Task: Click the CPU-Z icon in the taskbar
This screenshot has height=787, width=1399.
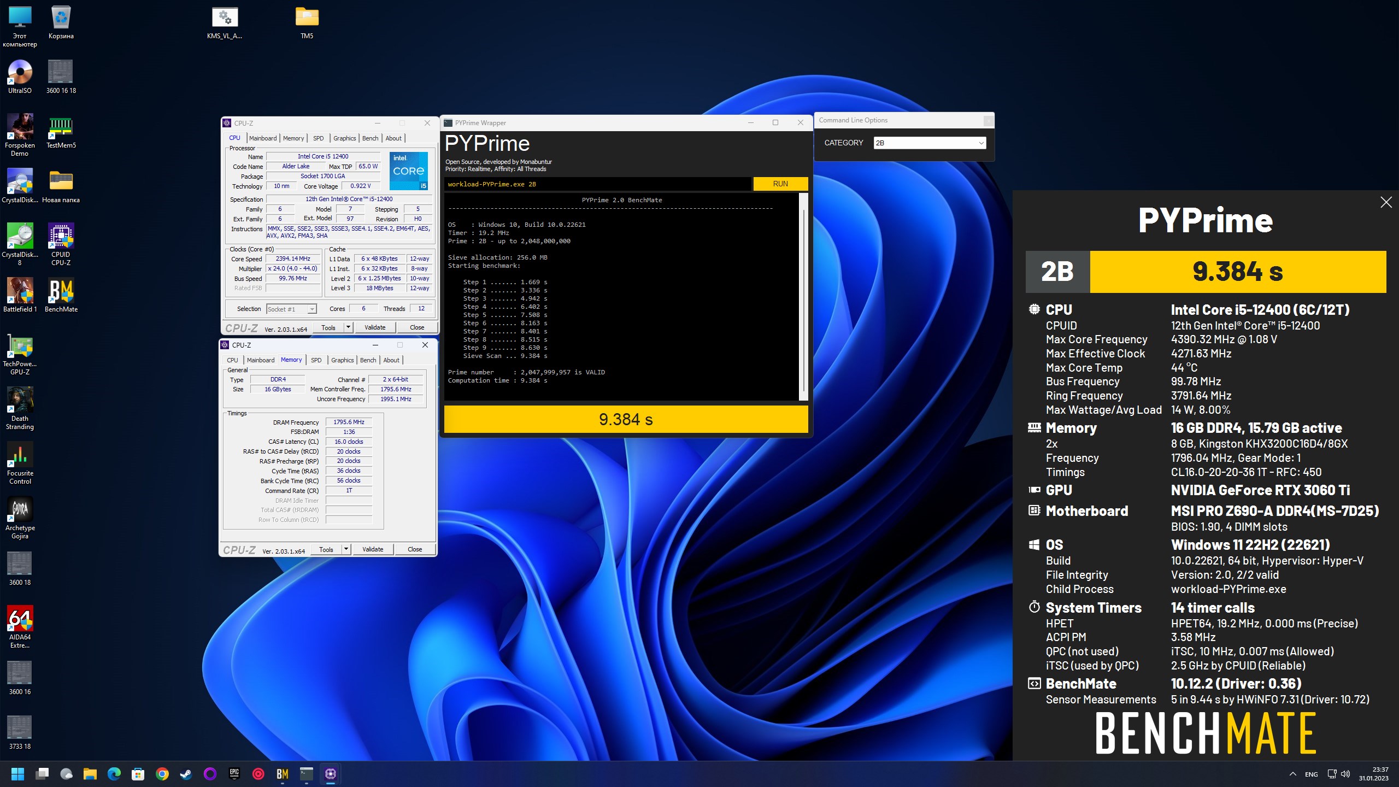Action: point(331,774)
